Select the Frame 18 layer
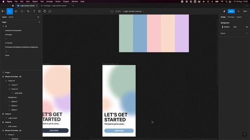Image resolution: width=250 pixels, height=140 pixels. tap(11, 81)
